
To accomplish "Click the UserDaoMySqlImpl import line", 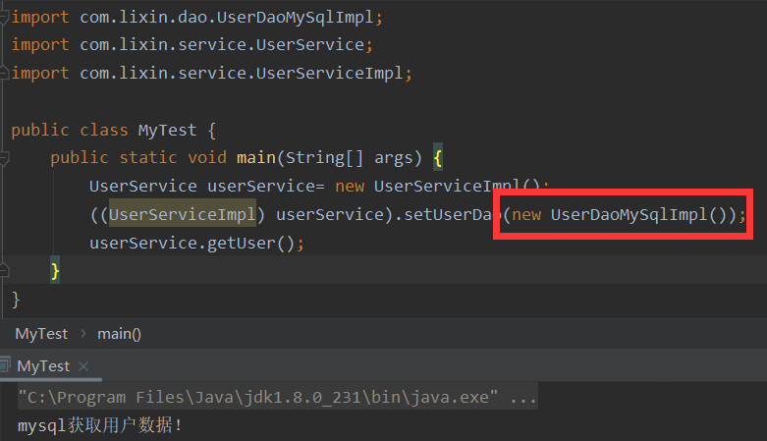I will coord(196,17).
